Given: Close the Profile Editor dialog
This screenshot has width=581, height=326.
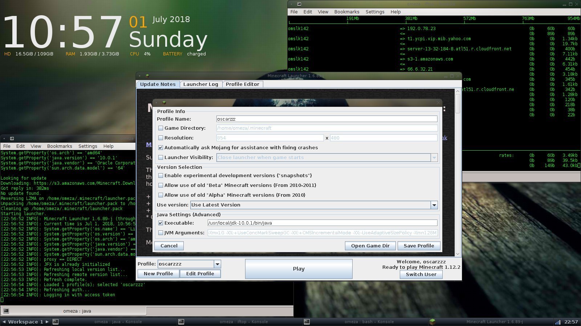Looking at the screenshot, I should [x=438, y=103].
